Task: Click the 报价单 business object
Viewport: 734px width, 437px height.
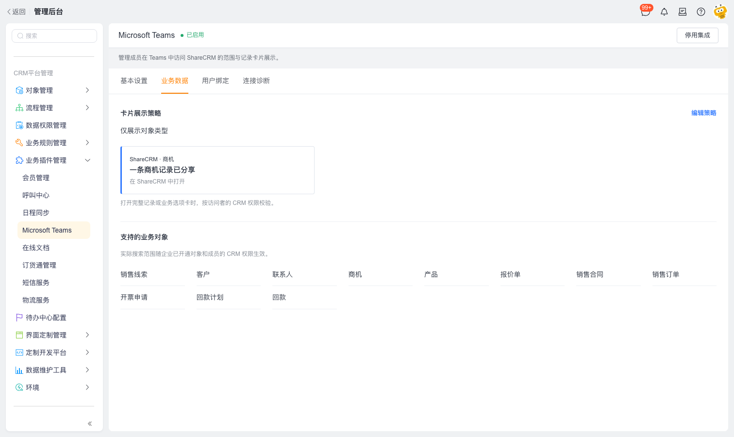Action: pyautogui.click(x=510, y=275)
